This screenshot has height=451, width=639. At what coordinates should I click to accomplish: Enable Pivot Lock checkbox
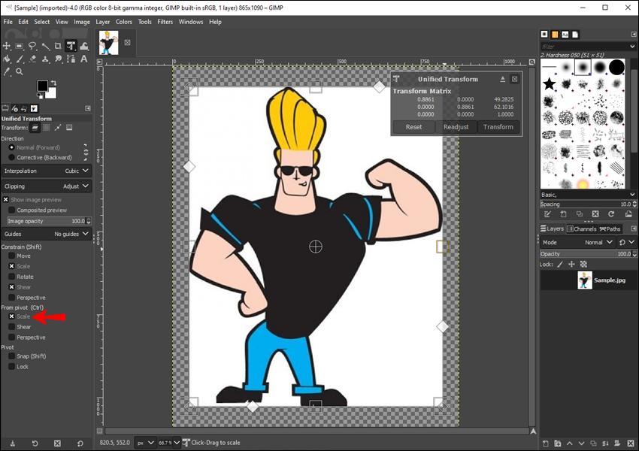coord(11,367)
